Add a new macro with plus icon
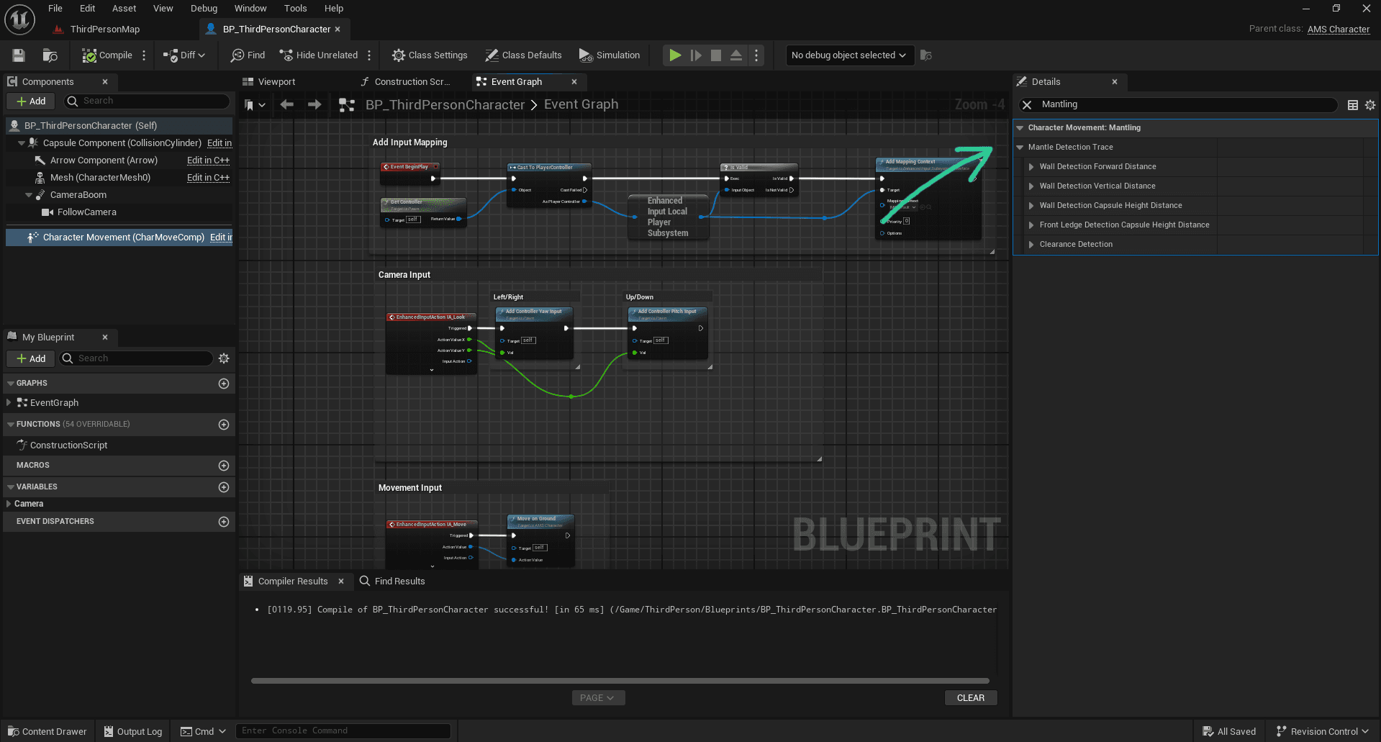 click(224, 466)
